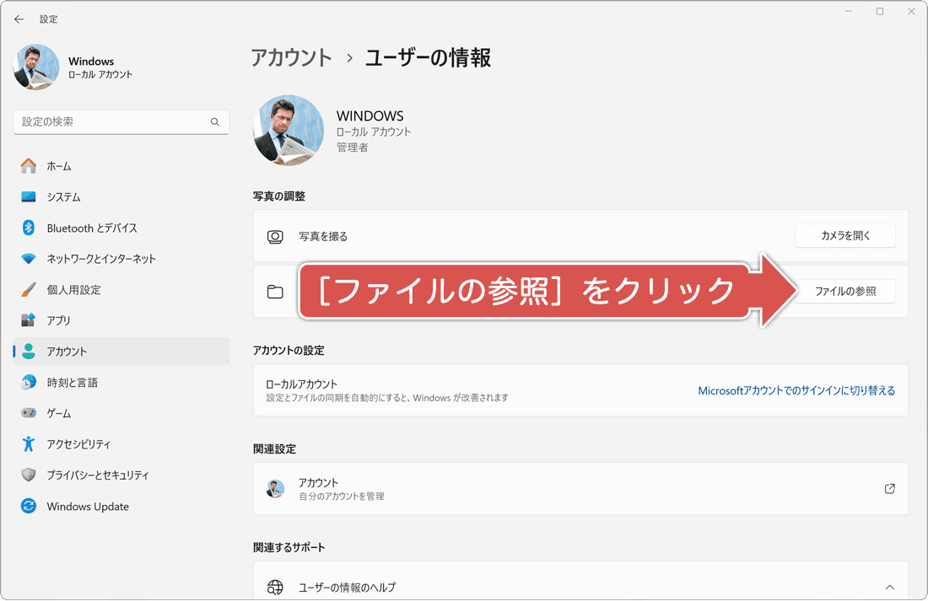Click the 設定の検索 search field
The height and width of the screenshot is (601, 928).
click(121, 121)
